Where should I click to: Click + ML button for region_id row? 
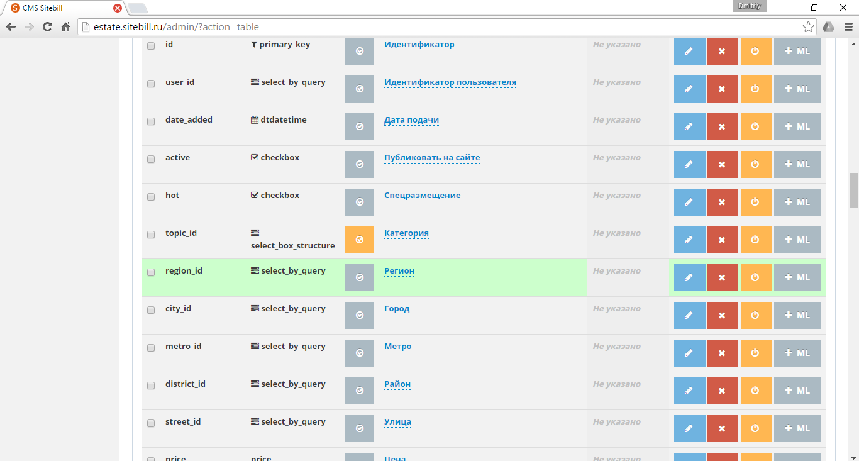[797, 278]
